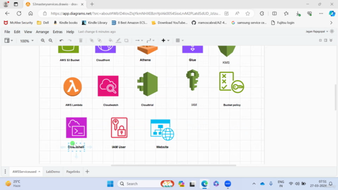338x190 pixels.
Task: Click the Delete trash icon
Action: pos(81,41)
